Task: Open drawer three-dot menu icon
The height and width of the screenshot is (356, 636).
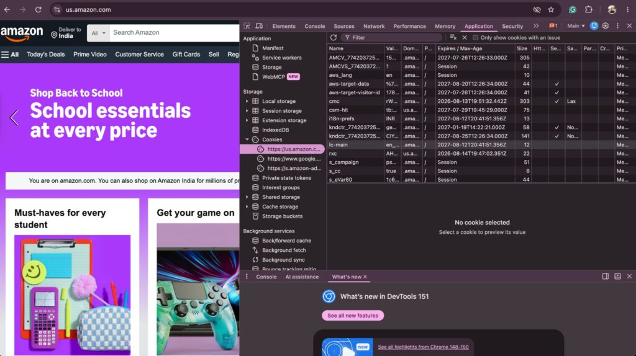Action: (x=247, y=277)
